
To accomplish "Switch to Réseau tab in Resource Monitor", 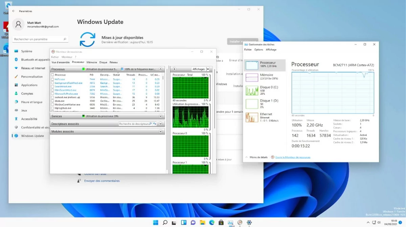I will tap(114, 62).
